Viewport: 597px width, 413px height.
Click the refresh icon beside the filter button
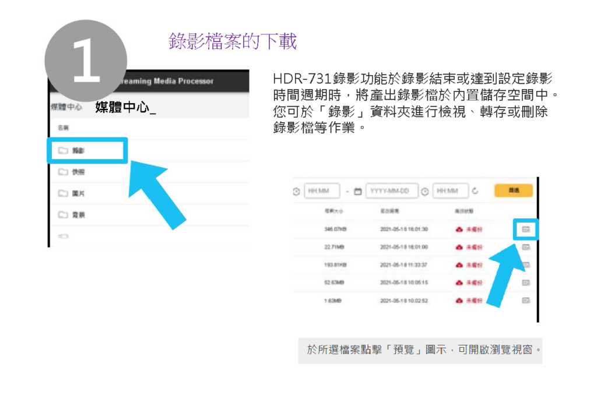point(475,191)
